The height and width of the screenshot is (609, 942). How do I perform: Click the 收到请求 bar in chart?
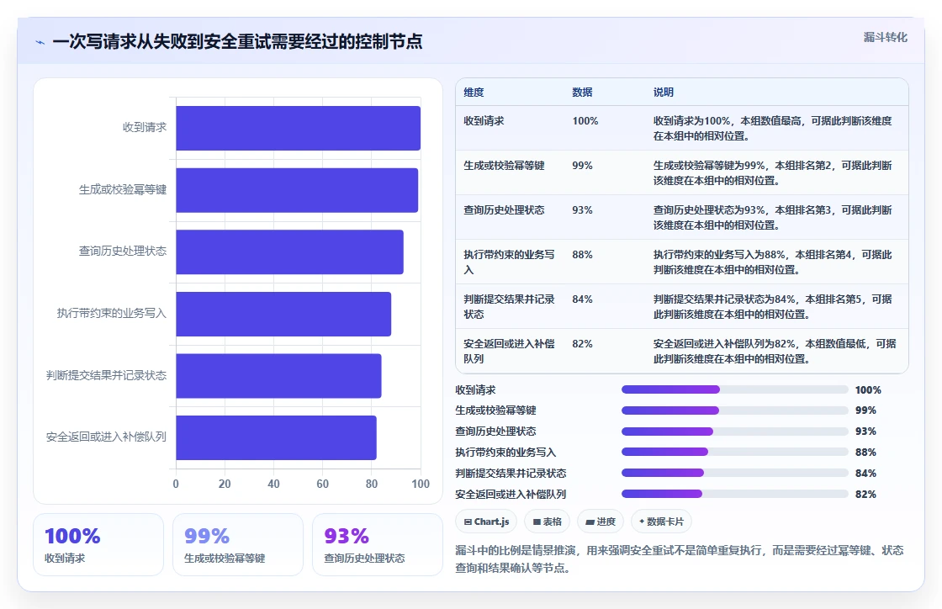point(298,128)
